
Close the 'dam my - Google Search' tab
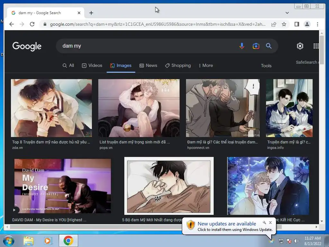point(79,13)
